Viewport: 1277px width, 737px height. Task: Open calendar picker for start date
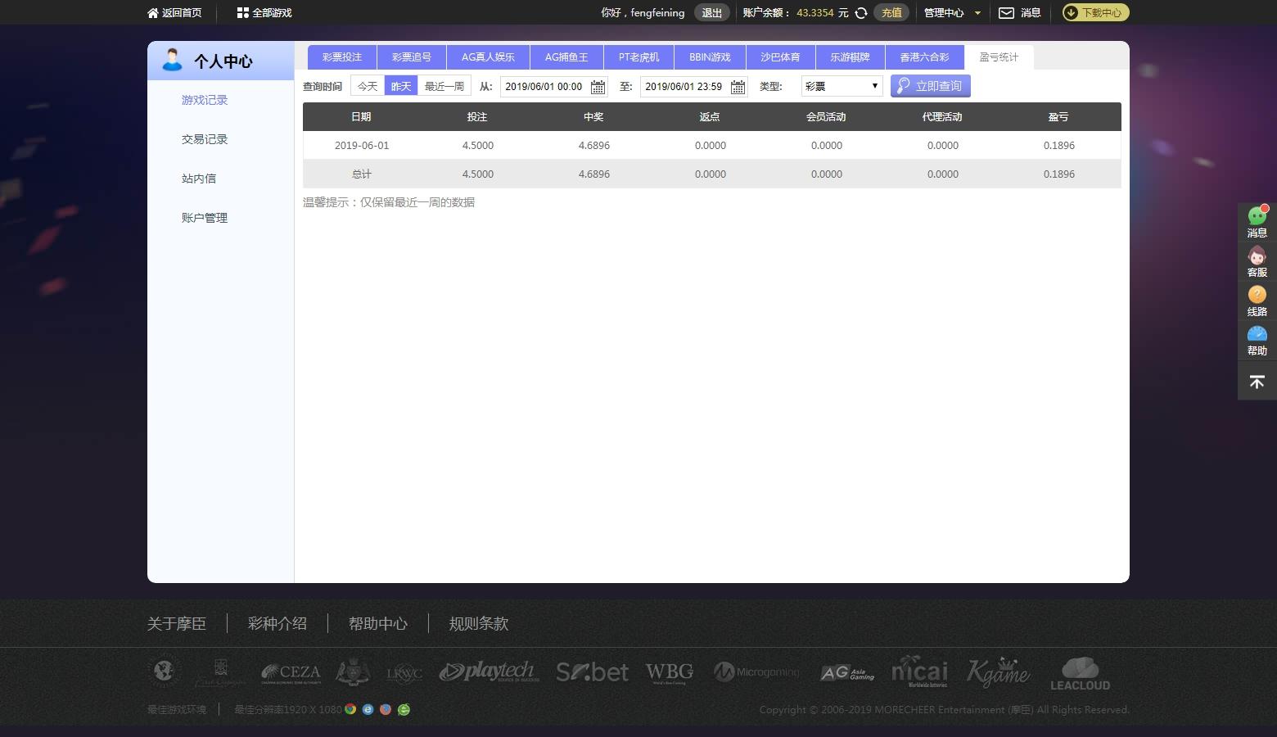598,87
